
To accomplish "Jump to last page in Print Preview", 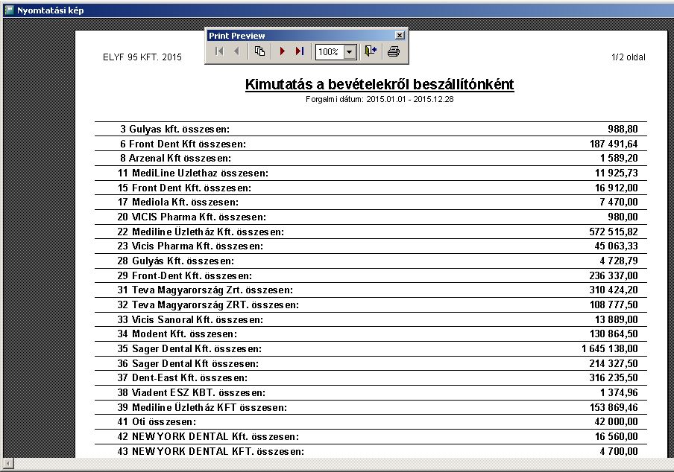I will (300, 51).
